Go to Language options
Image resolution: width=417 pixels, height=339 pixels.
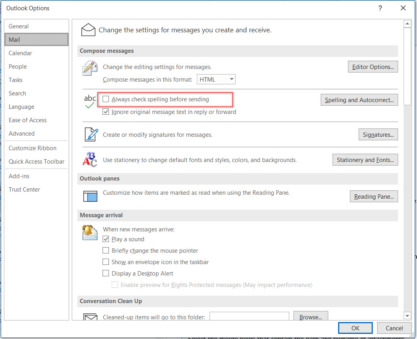pyautogui.click(x=36, y=107)
